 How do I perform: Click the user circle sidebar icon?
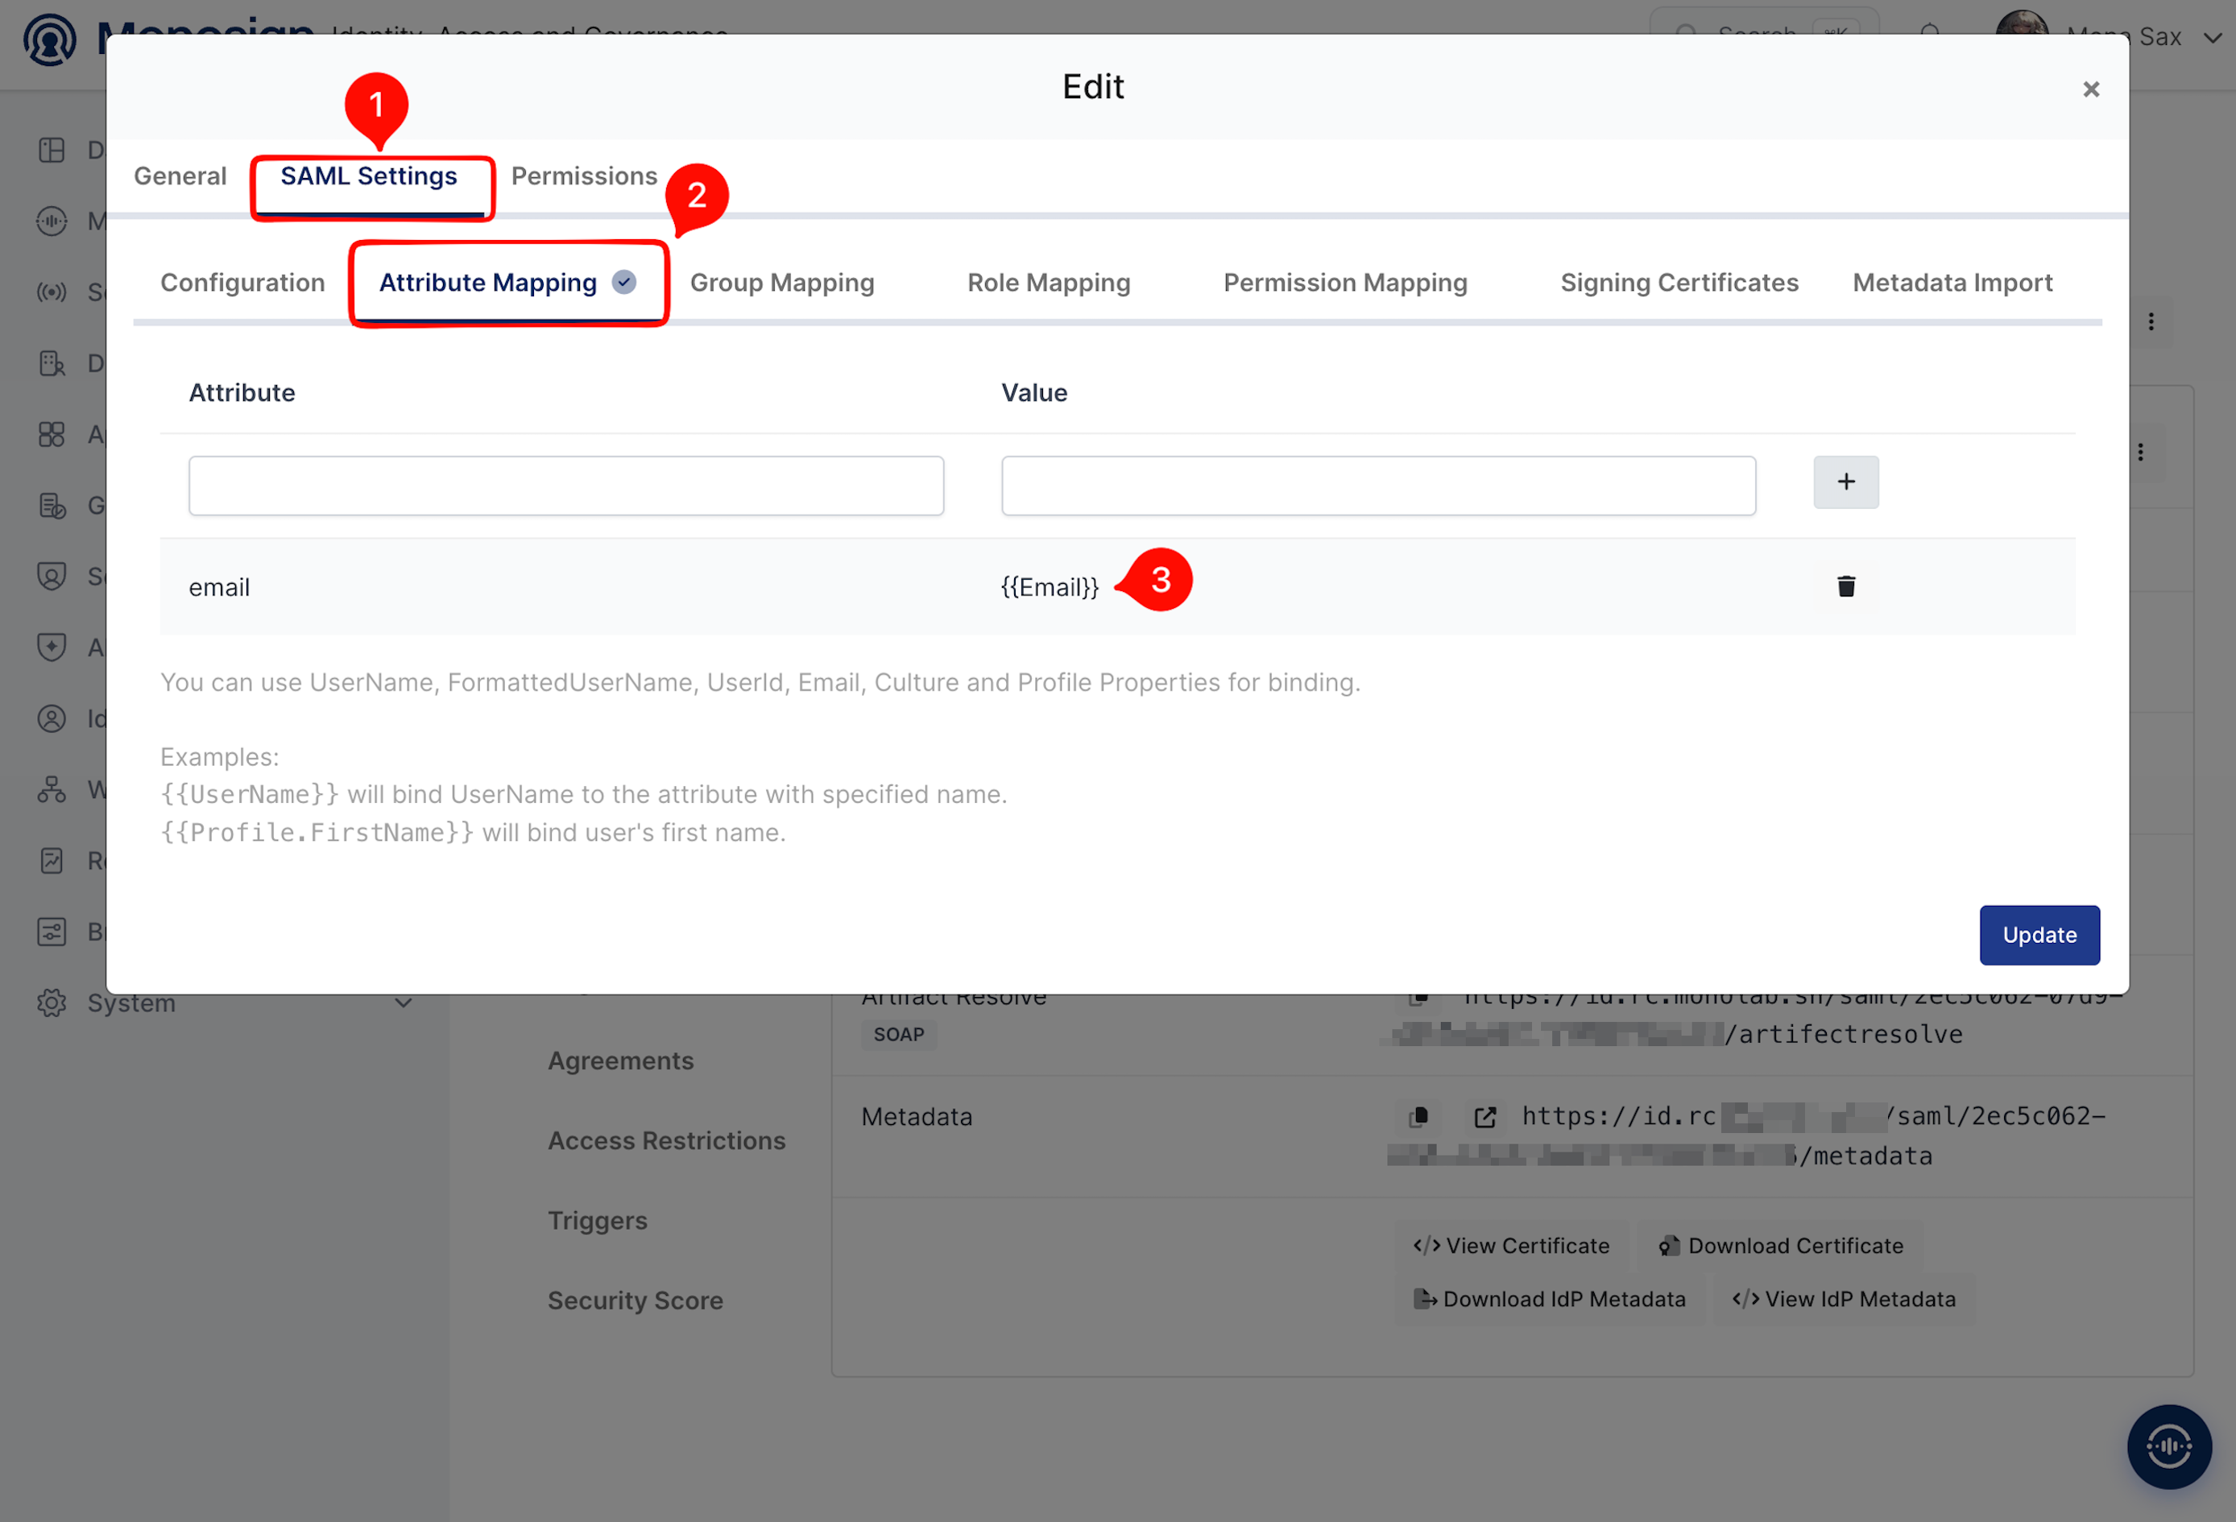(x=52, y=718)
